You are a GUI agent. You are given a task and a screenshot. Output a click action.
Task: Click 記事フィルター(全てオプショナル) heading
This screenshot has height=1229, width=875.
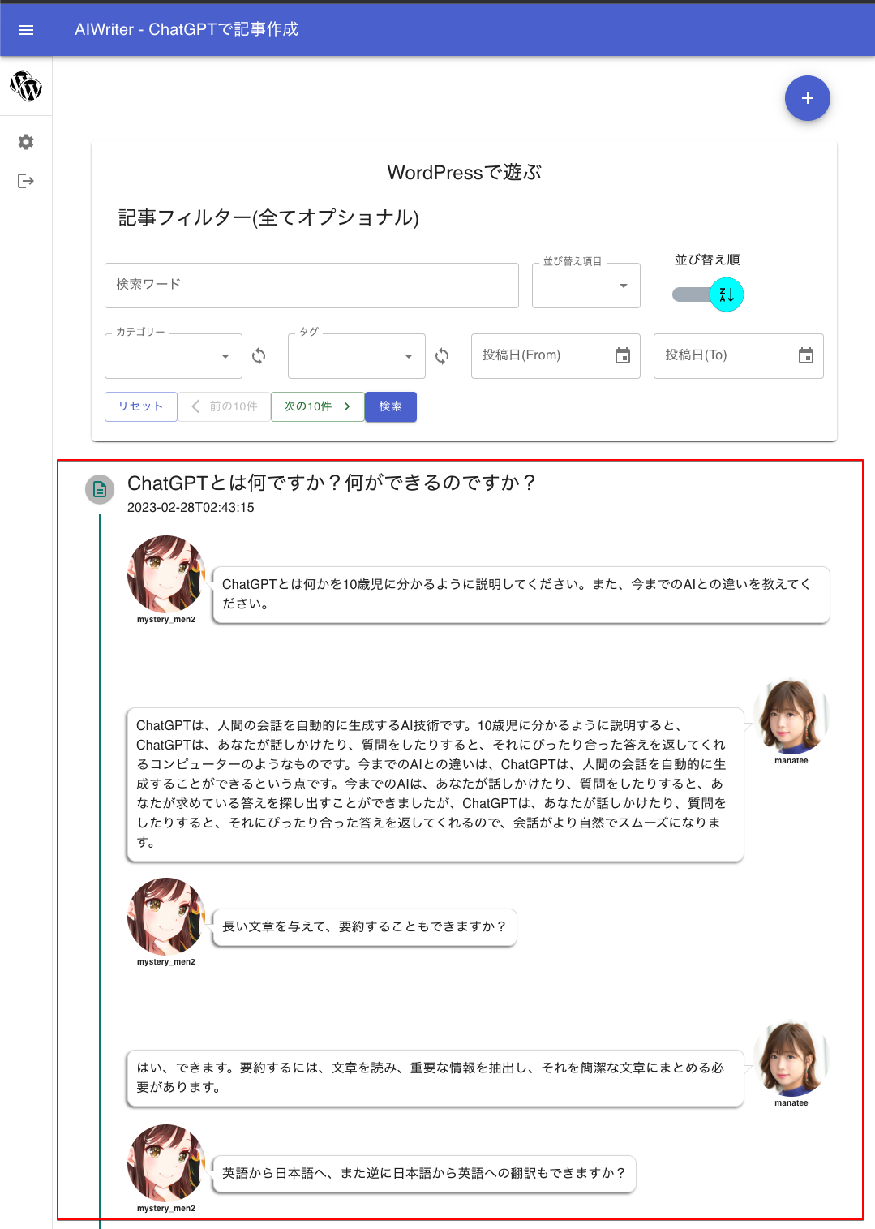pyautogui.click(x=268, y=218)
